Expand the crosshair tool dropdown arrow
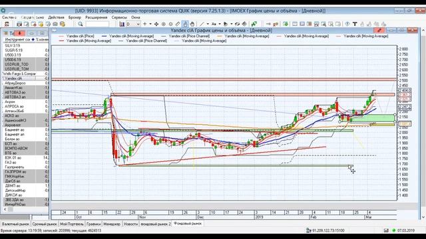The image size is (426, 239). pos(150,24)
